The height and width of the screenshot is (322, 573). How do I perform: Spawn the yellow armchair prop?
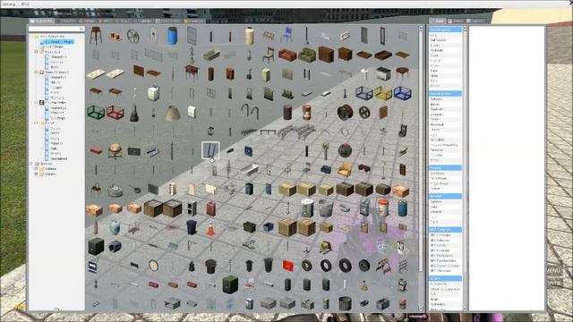(345, 169)
